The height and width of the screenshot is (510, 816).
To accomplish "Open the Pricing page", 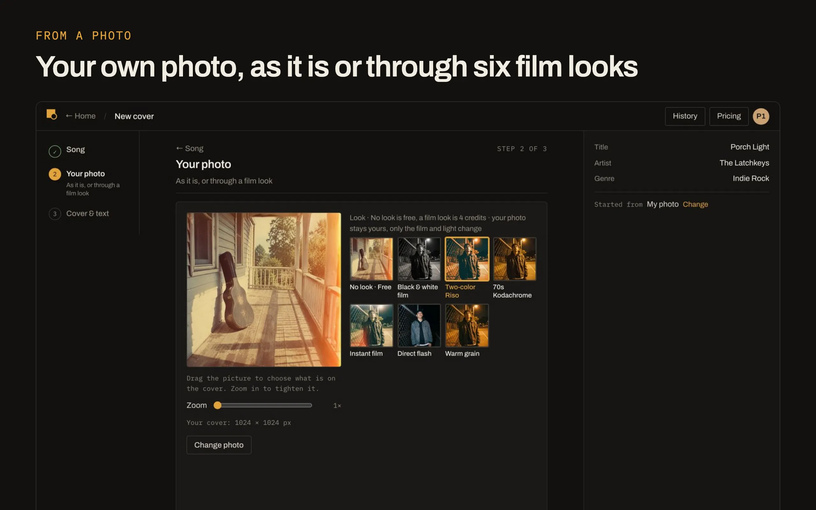I will [729, 116].
